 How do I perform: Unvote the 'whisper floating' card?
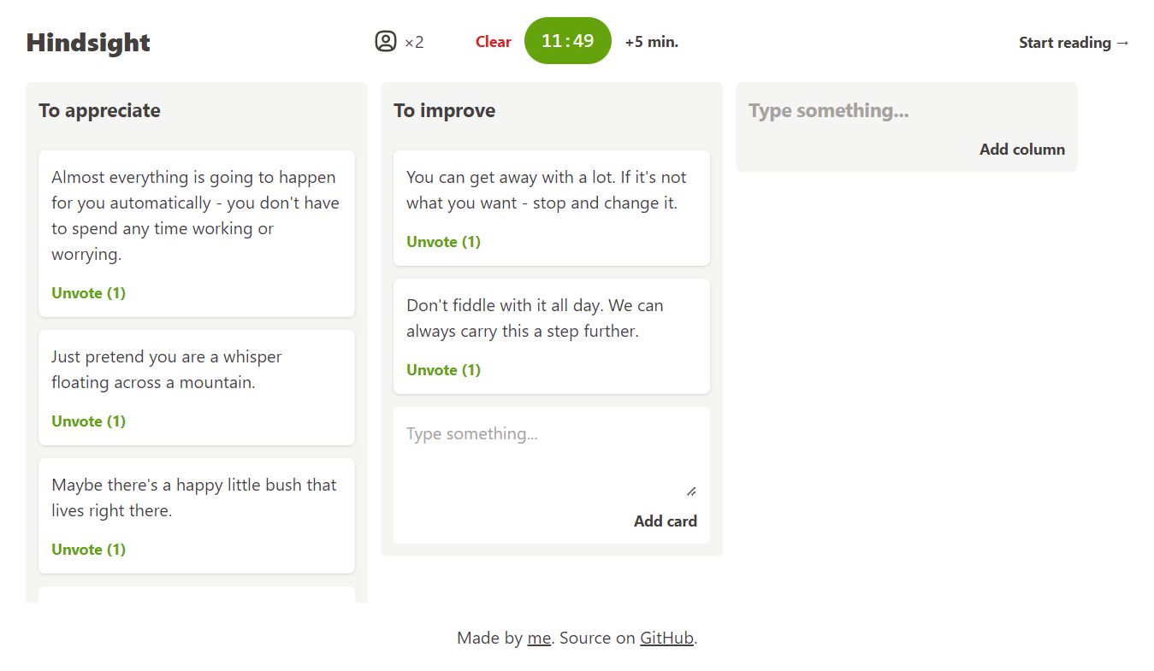click(x=88, y=421)
